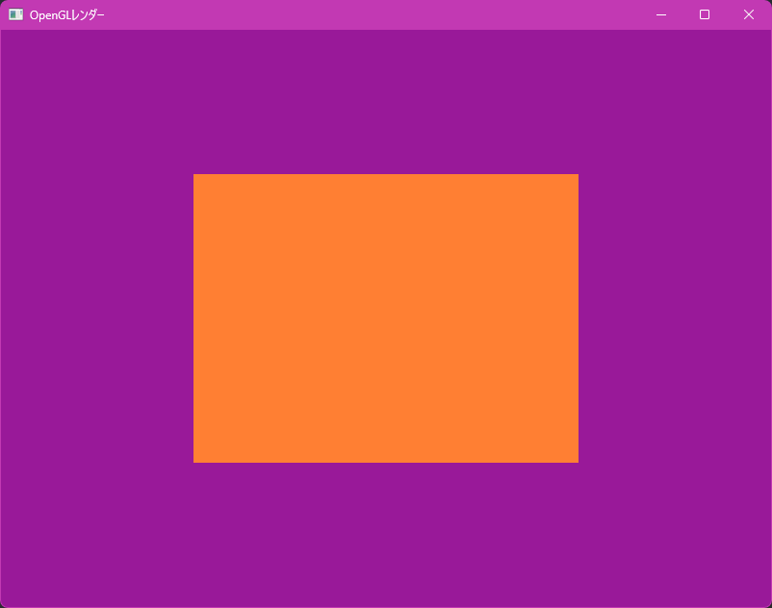Image resolution: width=772 pixels, height=608 pixels.
Task: Click the purple background left of the rectangle
Action: point(96,318)
